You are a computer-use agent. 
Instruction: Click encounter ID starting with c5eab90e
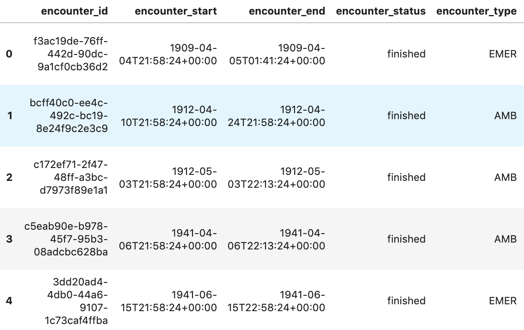pyautogui.click(x=66, y=239)
